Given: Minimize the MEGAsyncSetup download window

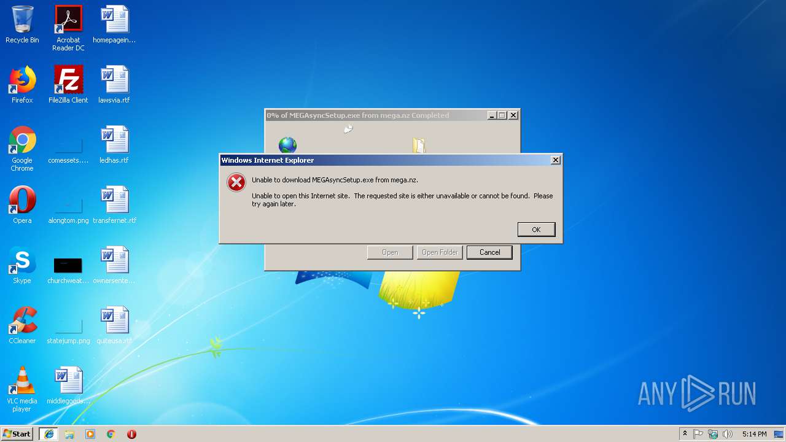Looking at the screenshot, I should pos(492,115).
